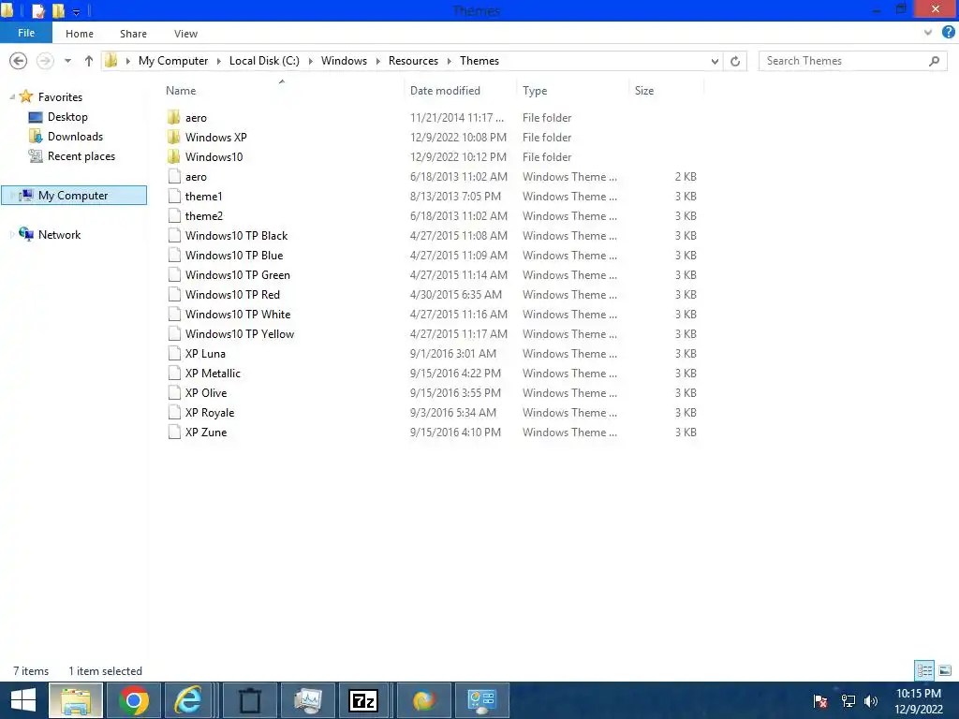Go up one folder level
The height and width of the screenshot is (719, 959).
pos(89,61)
